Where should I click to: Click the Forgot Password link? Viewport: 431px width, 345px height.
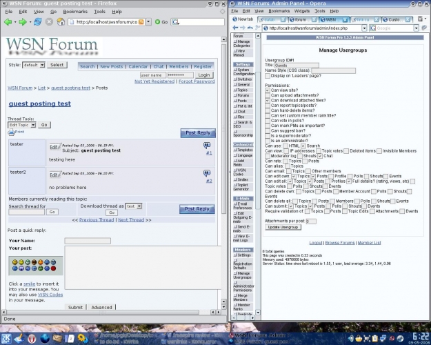(196, 81)
